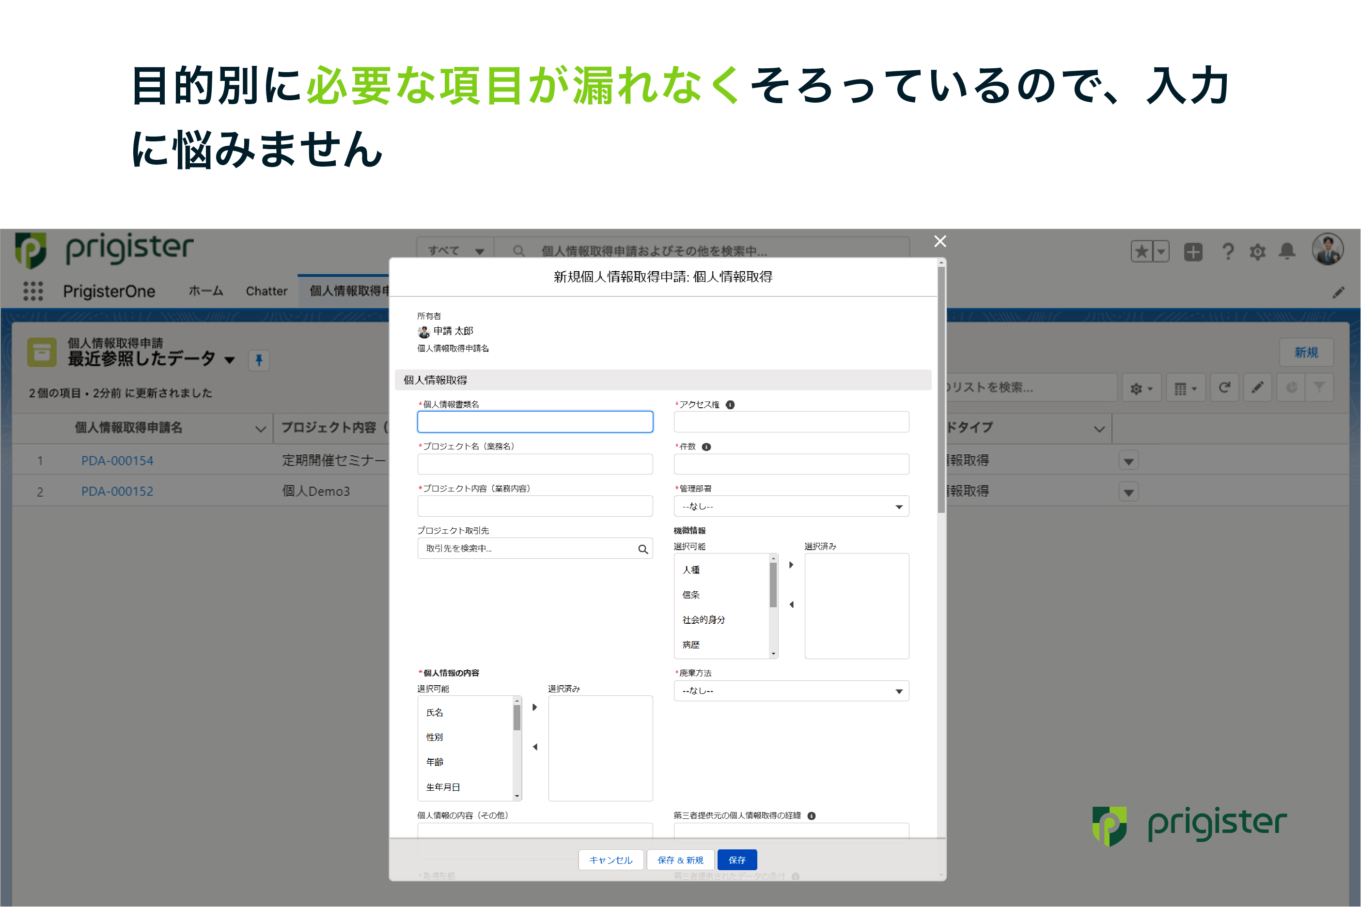Move 機微情報 item back to 選択可能
This screenshot has width=1361, height=907.
click(x=791, y=605)
